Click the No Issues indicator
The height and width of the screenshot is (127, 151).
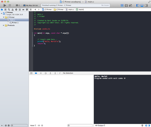pos(105,5)
